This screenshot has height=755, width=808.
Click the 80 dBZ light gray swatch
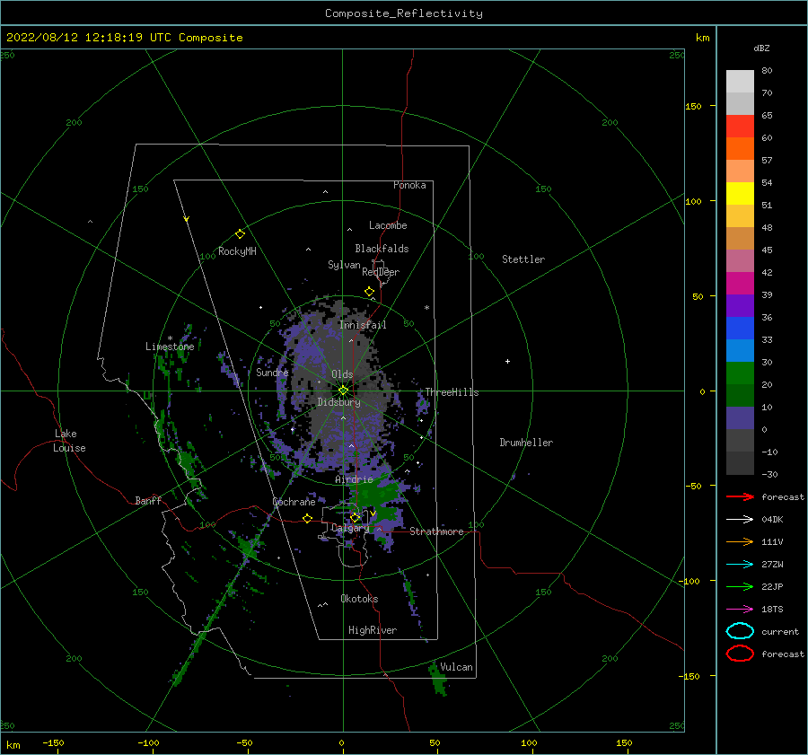740,82
